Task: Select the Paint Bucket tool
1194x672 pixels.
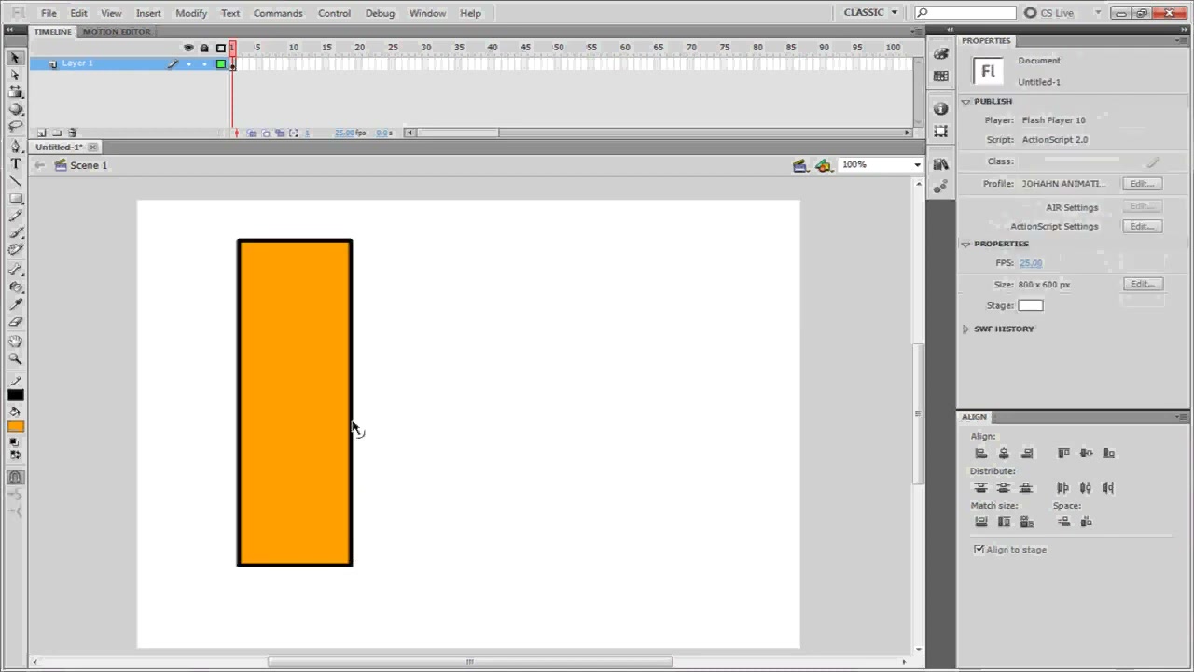Action: tap(15, 287)
